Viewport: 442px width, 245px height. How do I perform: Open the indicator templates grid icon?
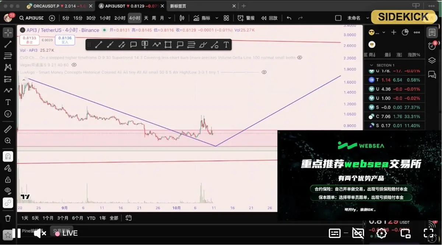point(227,18)
